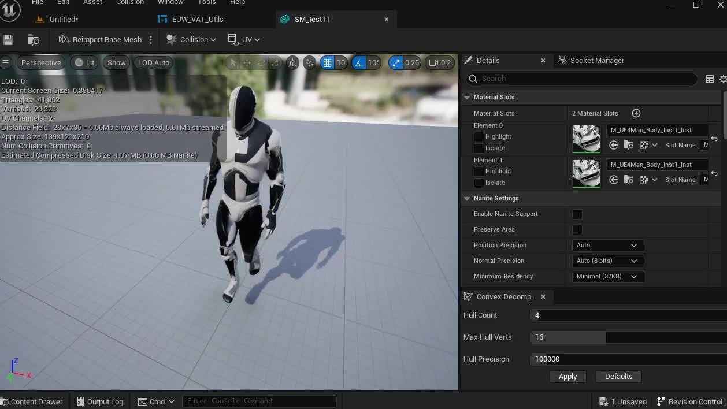Viewport: 727px width, 409px height.
Task: Click the Defaults button
Action: click(x=618, y=376)
